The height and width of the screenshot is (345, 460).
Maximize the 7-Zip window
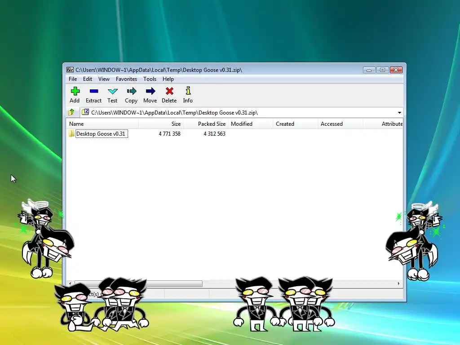coord(382,70)
